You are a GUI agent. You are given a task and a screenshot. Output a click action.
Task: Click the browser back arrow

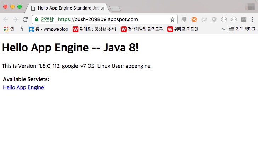pyautogui.click(x=6, y=20)
